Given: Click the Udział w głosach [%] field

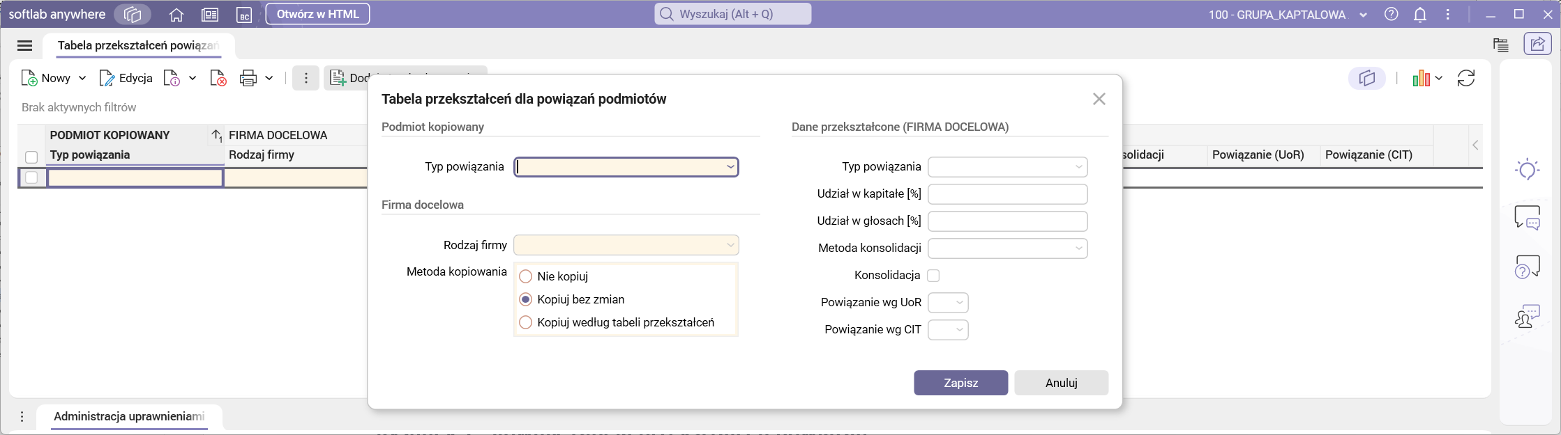Looking at the screenshot, I should pos(1008,221).
